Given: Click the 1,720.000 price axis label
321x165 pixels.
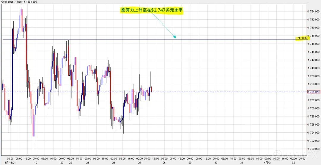Looking at the screenshot, I should 314,149.
